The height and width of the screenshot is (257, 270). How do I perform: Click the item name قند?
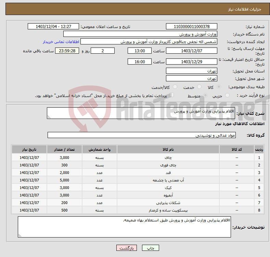pyautogui.click(x=168, y=173)
